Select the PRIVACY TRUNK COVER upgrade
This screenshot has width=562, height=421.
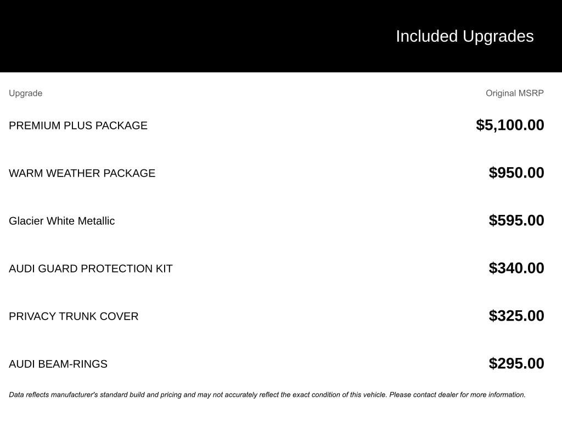pos(74,316)
